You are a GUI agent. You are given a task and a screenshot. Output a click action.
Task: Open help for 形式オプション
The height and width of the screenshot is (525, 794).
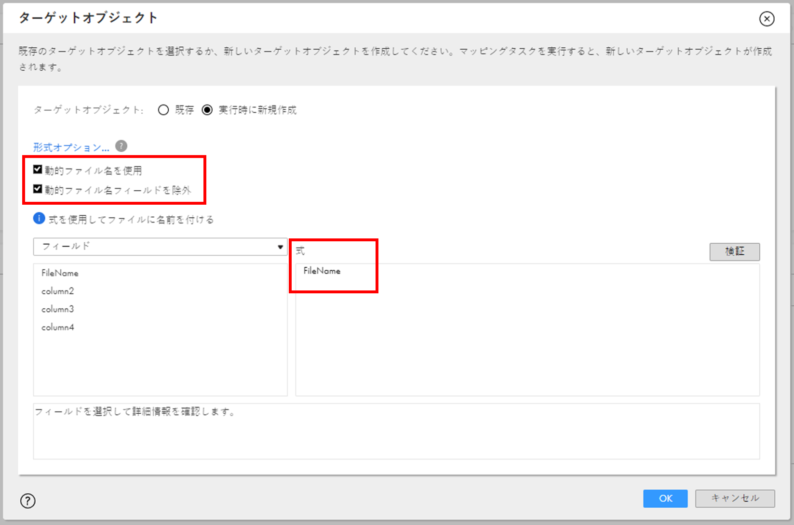tap(121, 146)
